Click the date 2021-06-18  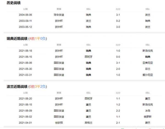(25, 51)
